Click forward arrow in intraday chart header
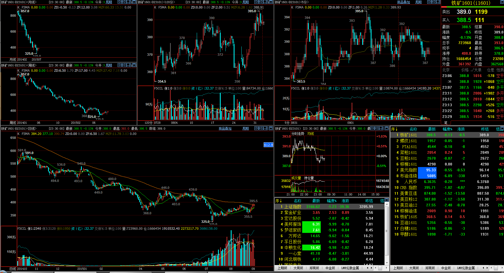The width and height of the screenshot is (504, 273). coord(377,128)
